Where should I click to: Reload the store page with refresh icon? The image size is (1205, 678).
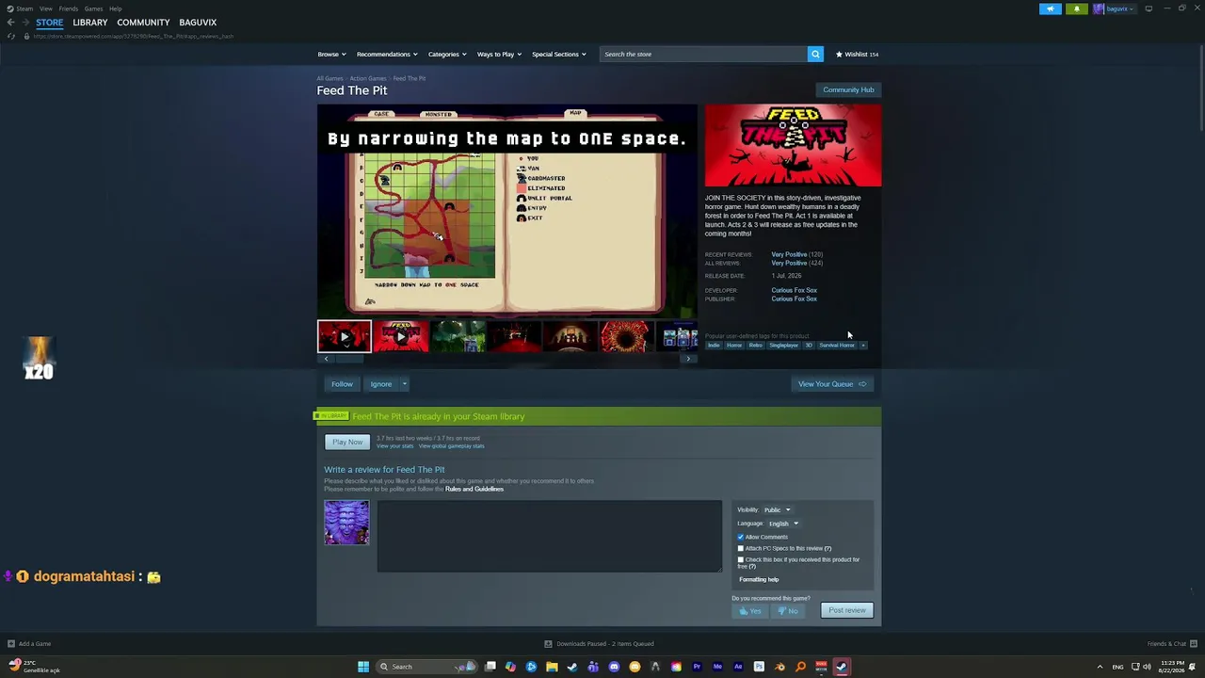click(11, 36)
